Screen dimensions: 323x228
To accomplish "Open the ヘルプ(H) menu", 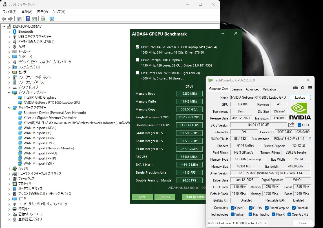I will click(59, 12).
